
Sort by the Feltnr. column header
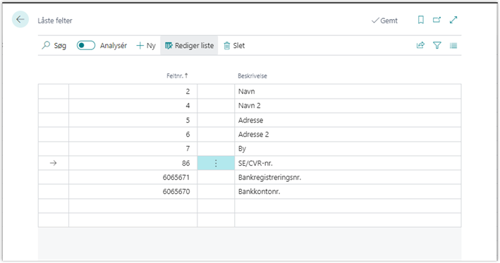pos(177,76)
